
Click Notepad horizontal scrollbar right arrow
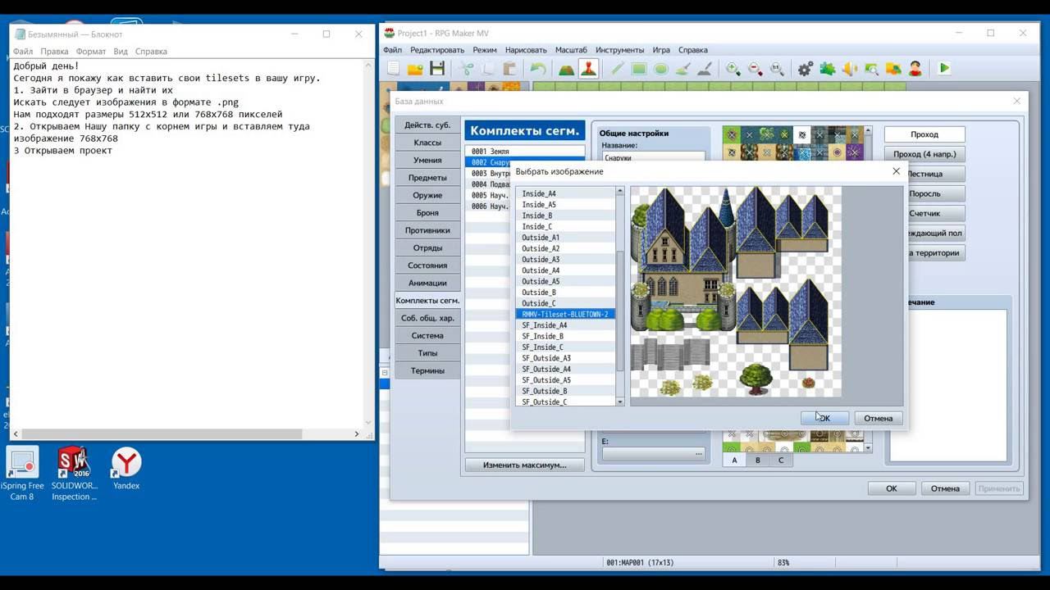(x=357, y=433)
